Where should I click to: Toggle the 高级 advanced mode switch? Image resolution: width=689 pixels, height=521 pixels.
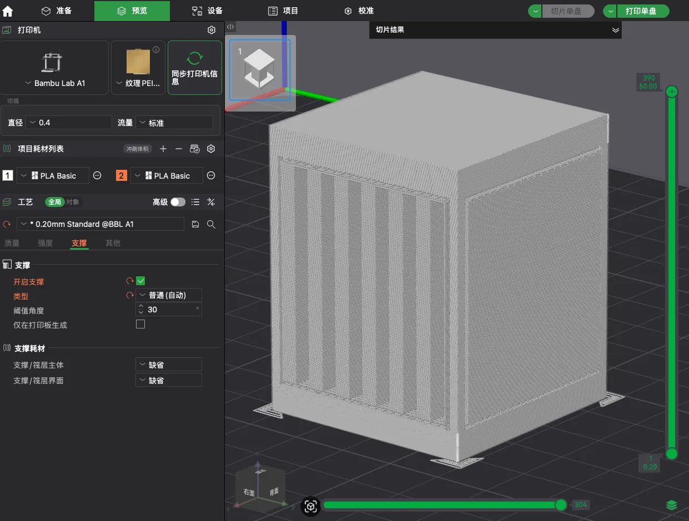178,202
